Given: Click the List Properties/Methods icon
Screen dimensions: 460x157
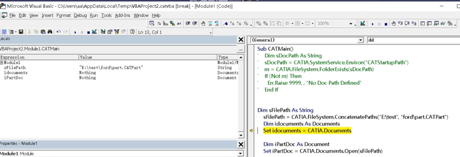Looking at the screenshot, I should (x=152, y=23).
